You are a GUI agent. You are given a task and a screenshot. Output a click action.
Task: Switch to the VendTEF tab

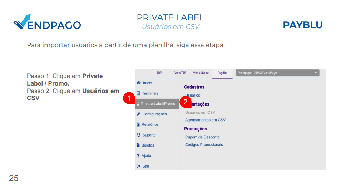click(180, 73)
